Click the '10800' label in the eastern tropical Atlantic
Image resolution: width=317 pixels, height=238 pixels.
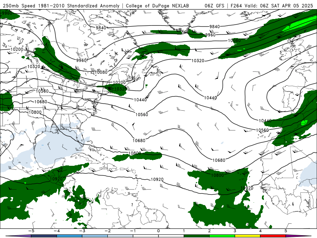pos(218,175)
